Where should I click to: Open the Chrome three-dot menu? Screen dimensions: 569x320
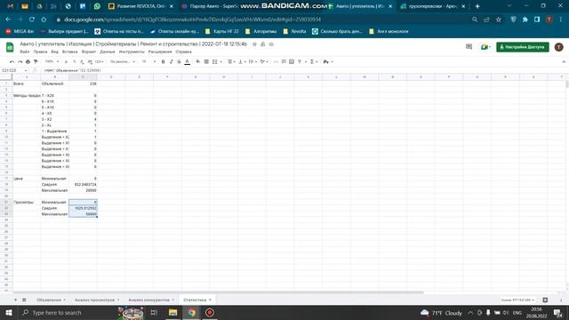(561, 20)
